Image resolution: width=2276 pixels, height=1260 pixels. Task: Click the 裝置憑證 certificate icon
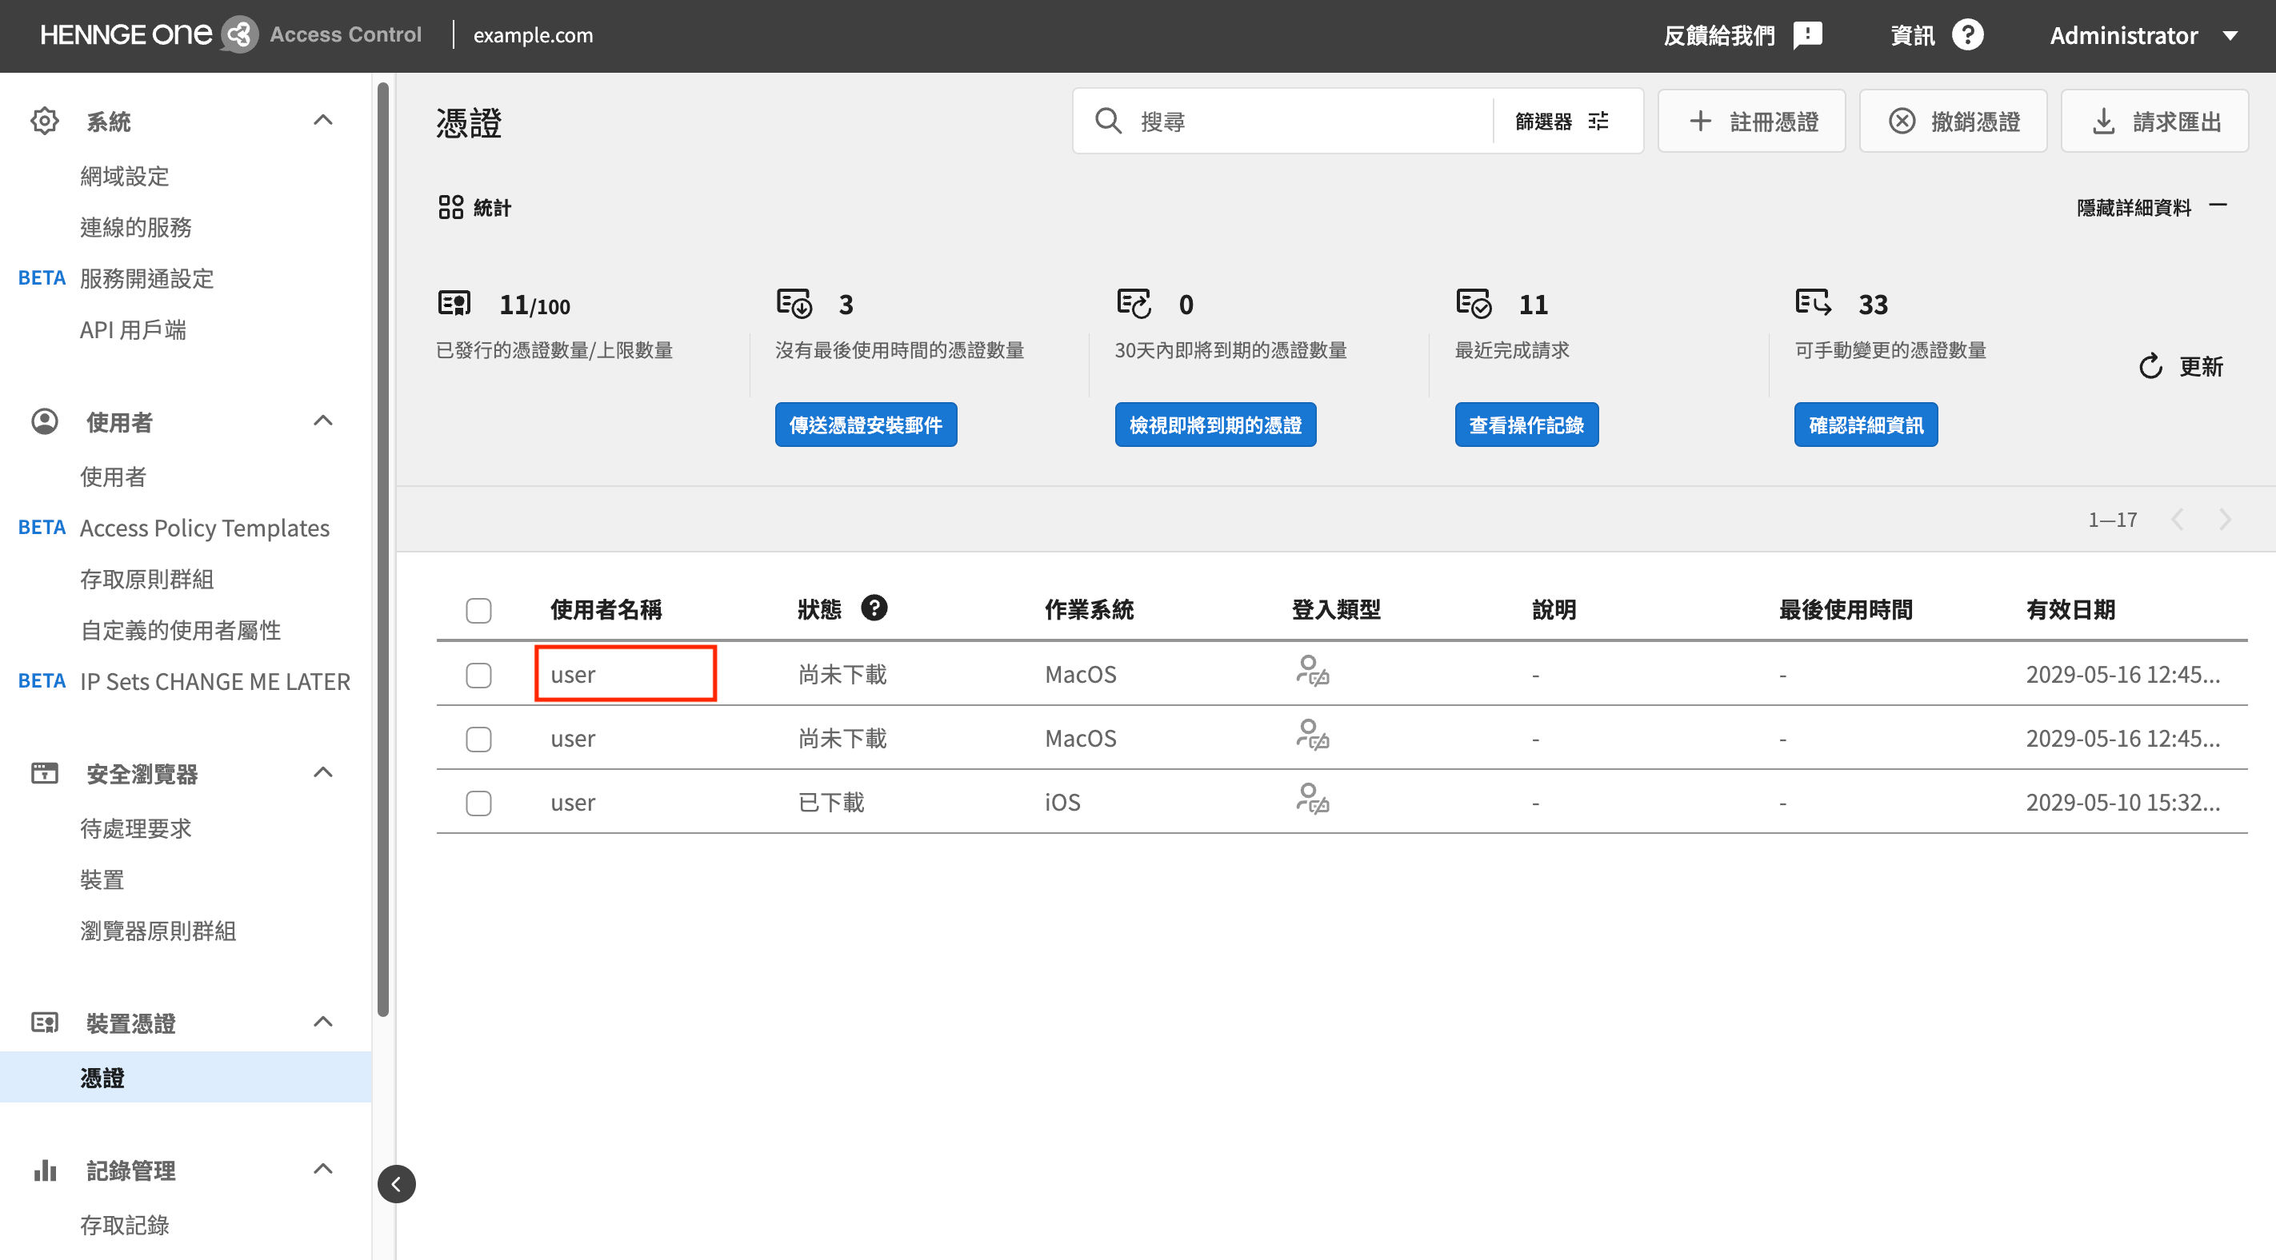click(x=44, y=1023)
